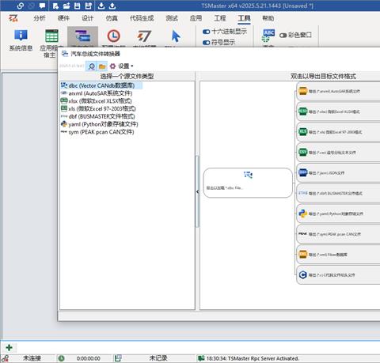This screenshot has height=363, width=380.
Task: Click the TSMaster logo application button
Action: (13, 18)
